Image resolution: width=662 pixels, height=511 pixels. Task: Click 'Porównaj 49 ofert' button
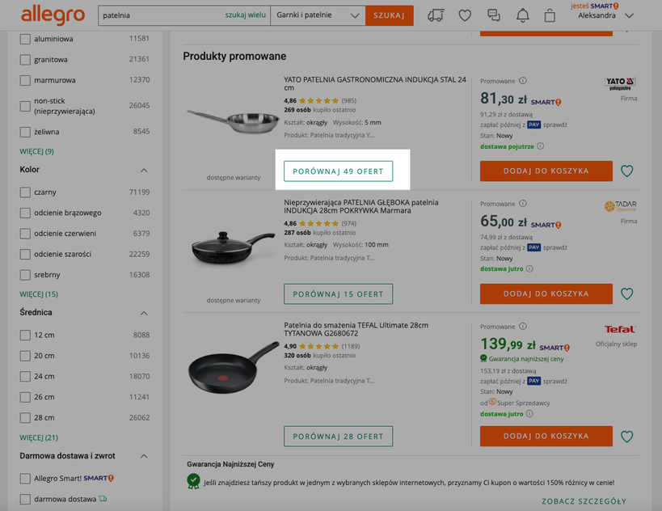coord(338,171)
